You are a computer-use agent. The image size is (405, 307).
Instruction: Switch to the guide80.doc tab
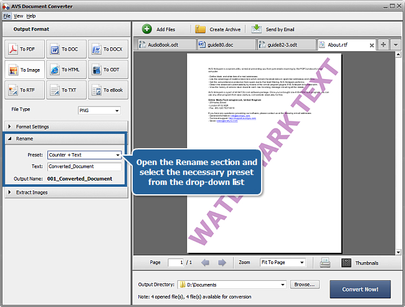[227, 45]
